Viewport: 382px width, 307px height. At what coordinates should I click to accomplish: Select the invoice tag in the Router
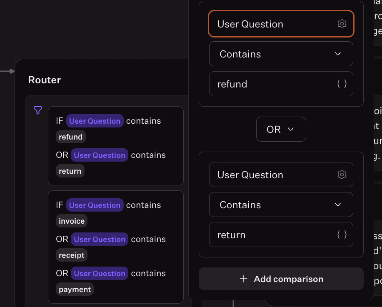click(72, 221)
